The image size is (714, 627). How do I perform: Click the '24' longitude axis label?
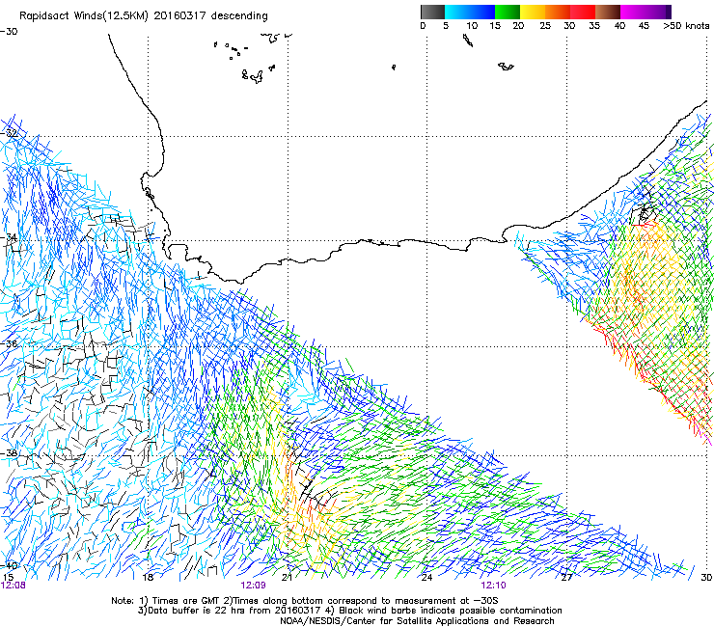click(x=426, y=578)
